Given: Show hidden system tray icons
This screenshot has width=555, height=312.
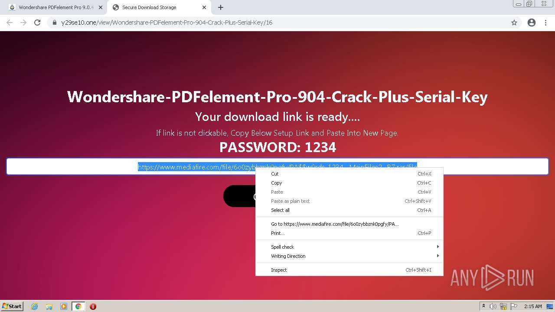Looking at the screenshot, I should point(483,306).
